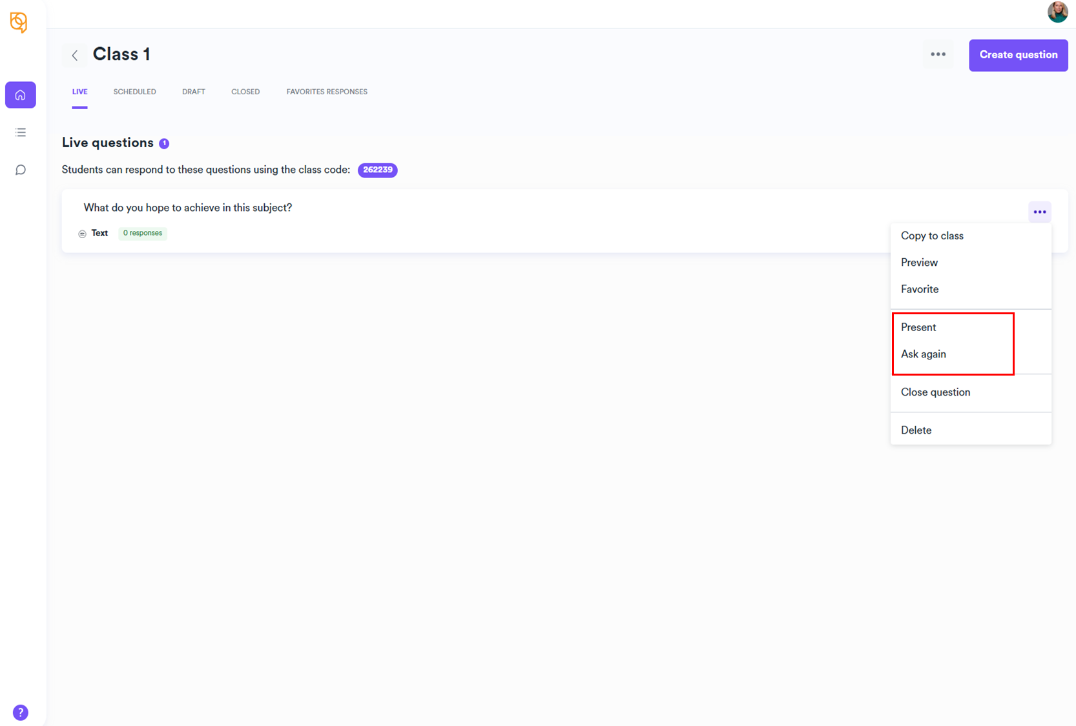
Task: Go back using the left arrow
Action: coord(75,55)
